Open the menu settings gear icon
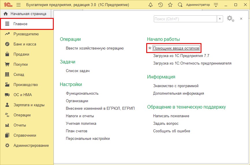The width and height of the screenshot is (250, 165). (230, 19)
